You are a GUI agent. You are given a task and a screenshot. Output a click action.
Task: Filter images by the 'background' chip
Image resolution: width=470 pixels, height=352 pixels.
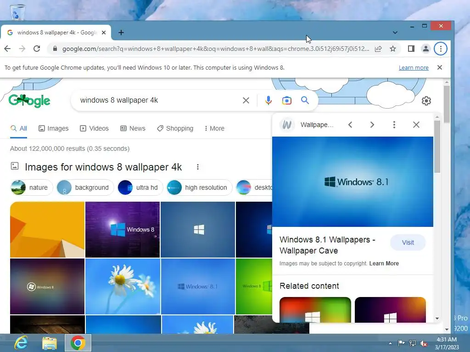point(85,187)
